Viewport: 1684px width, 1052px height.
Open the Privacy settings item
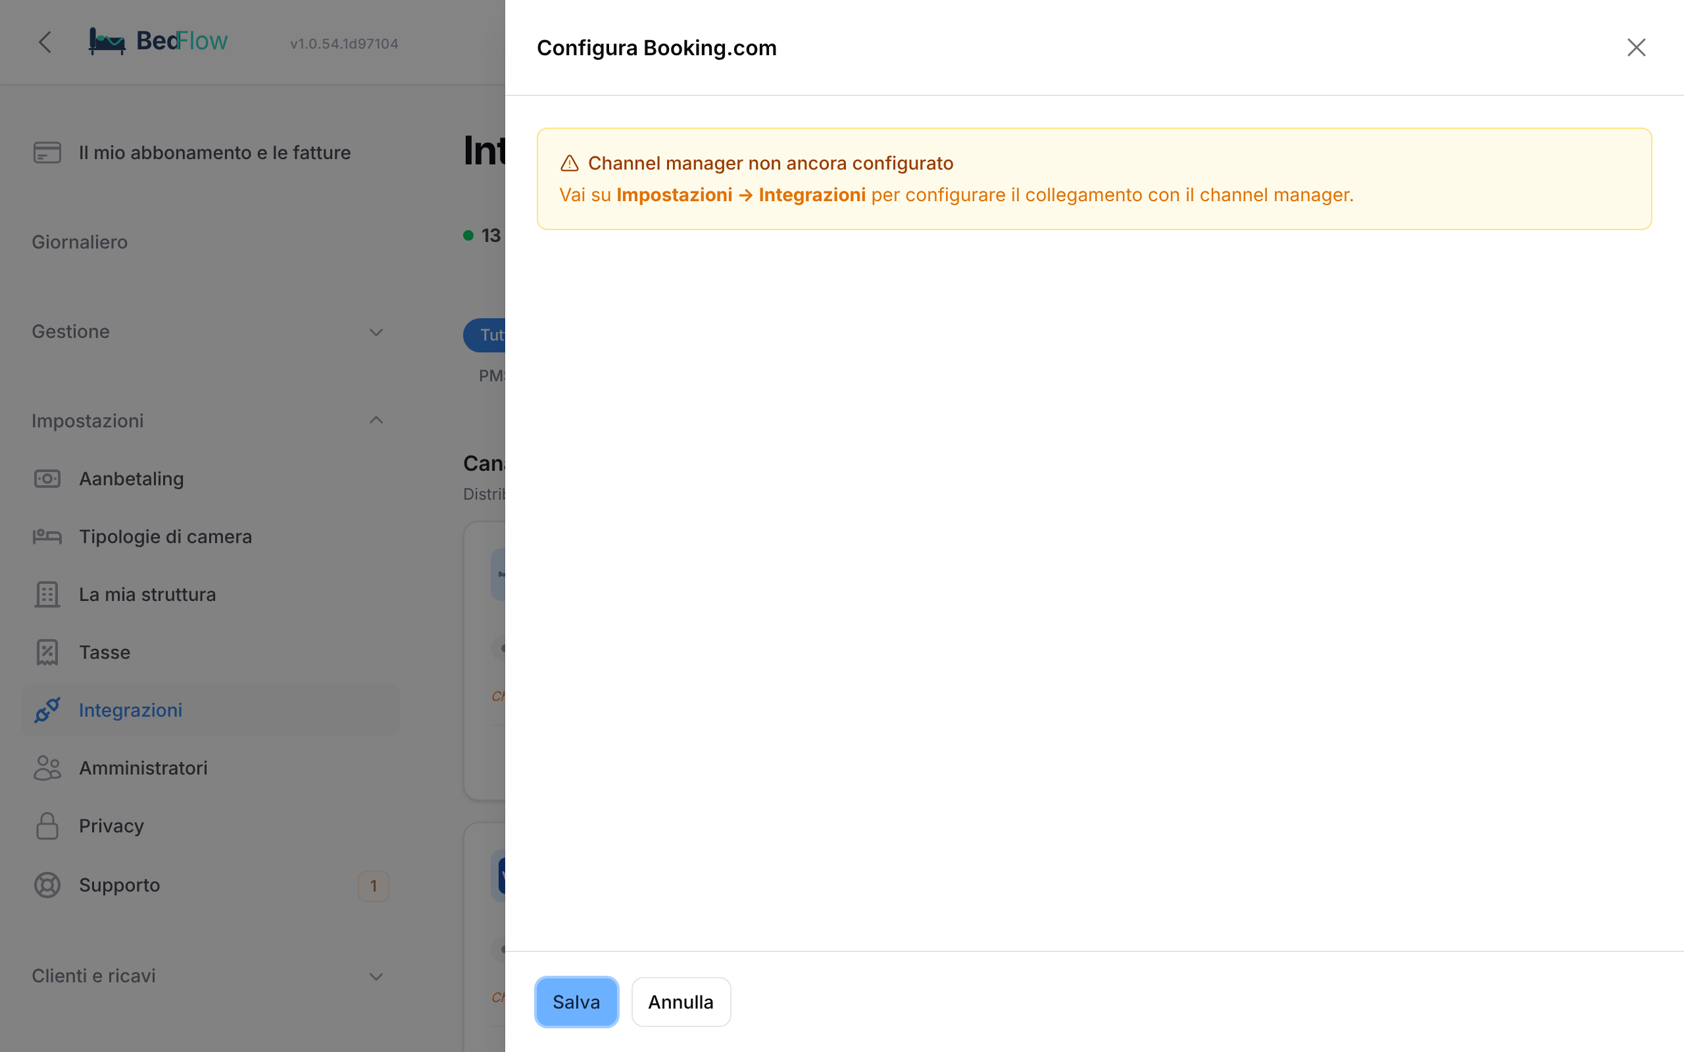210,826
